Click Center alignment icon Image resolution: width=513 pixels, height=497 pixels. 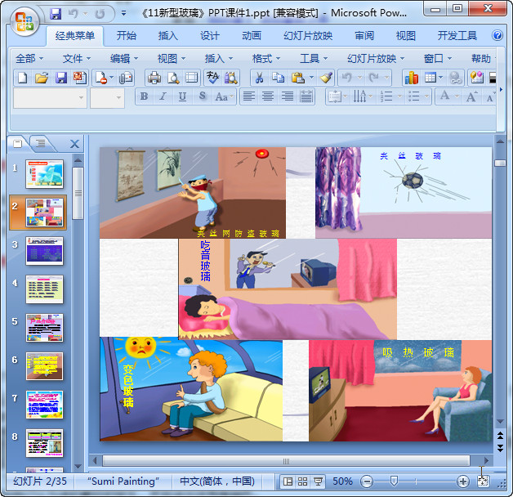(x=268, y=96)
